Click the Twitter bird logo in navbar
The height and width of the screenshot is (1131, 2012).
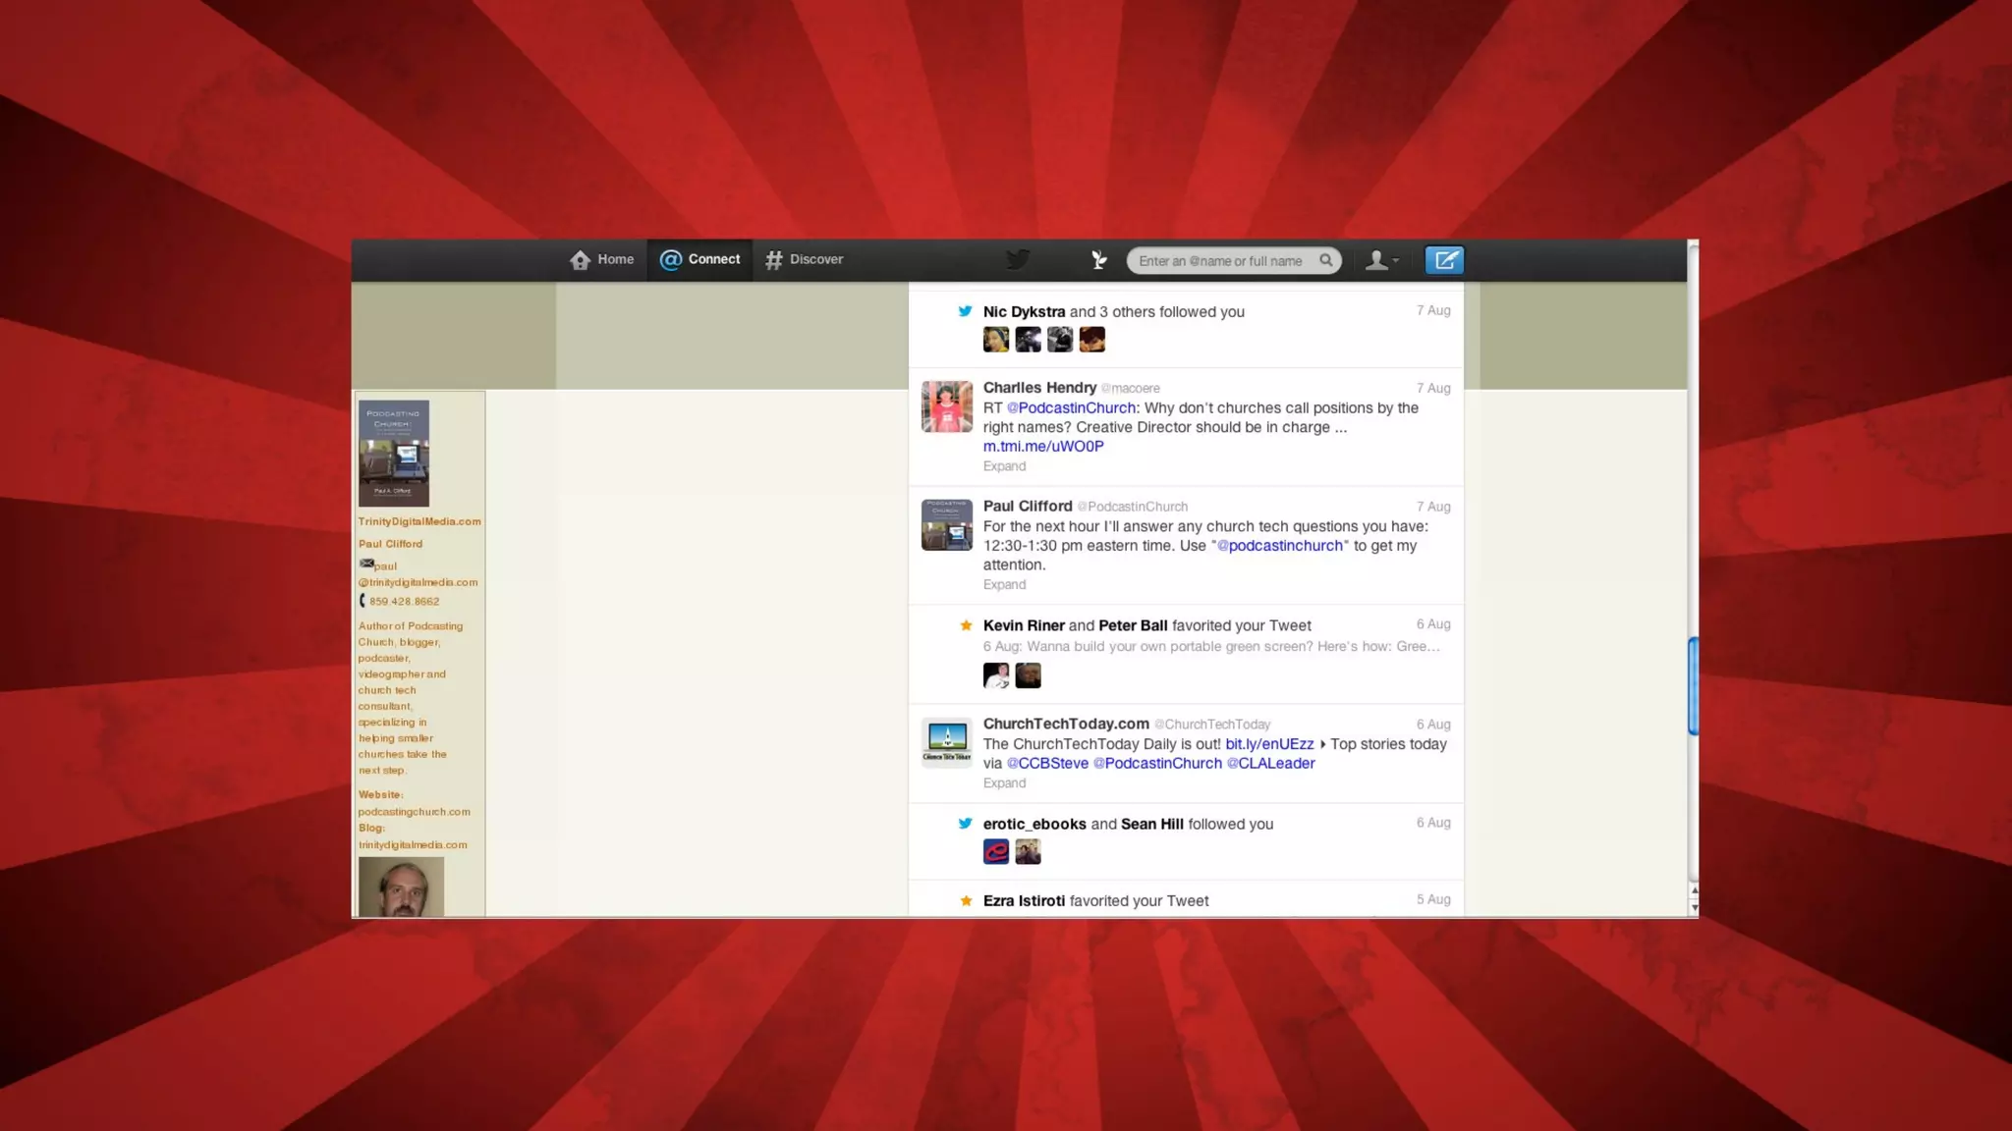[x=1018, y=260]
